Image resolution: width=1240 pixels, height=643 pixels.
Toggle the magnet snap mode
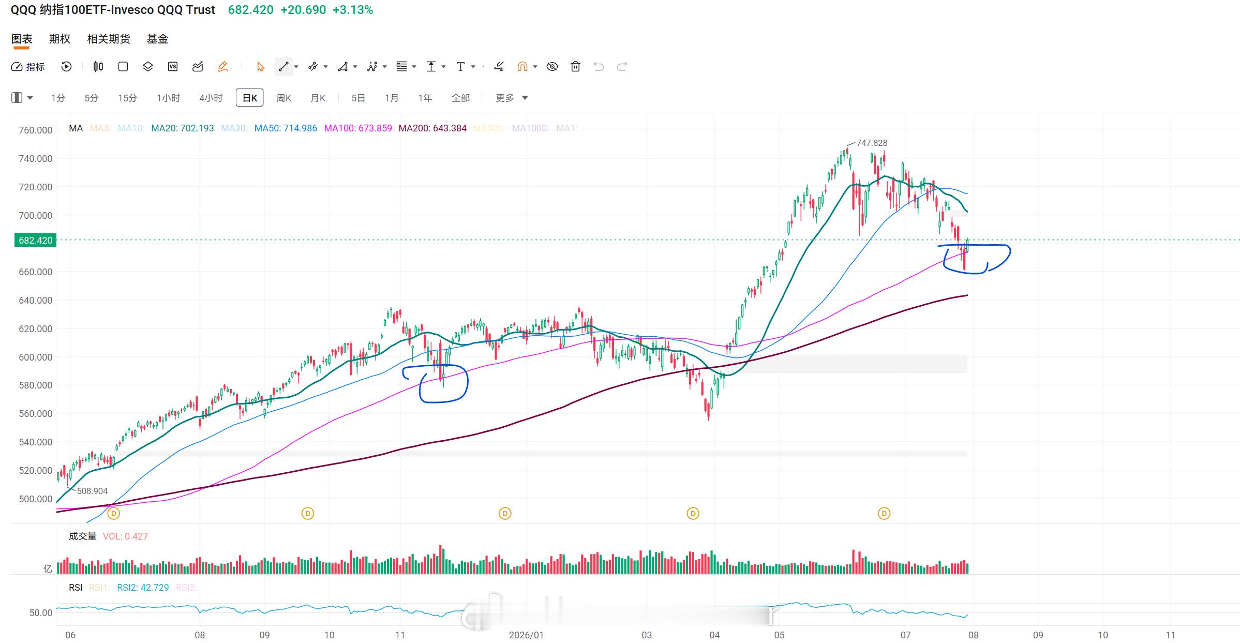click(x=522, y=67)
